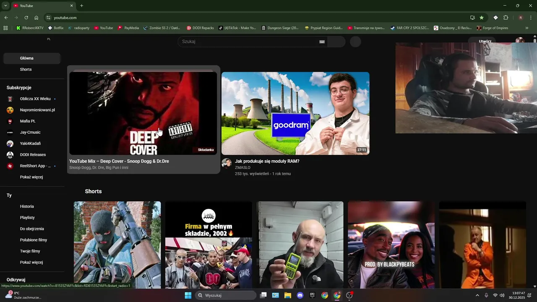Reload the youtube.com page
This screenshot has height=302, width=537.
[26, 18]
